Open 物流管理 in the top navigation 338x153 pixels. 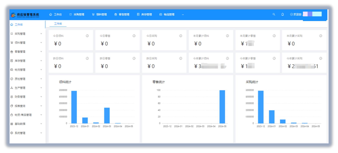[166, 15]
